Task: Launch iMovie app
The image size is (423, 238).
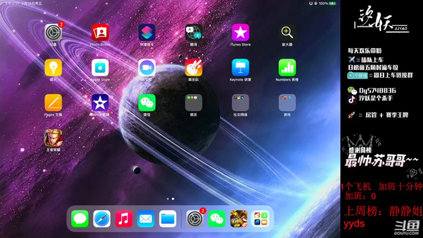Action: click(x=100, y=103)
